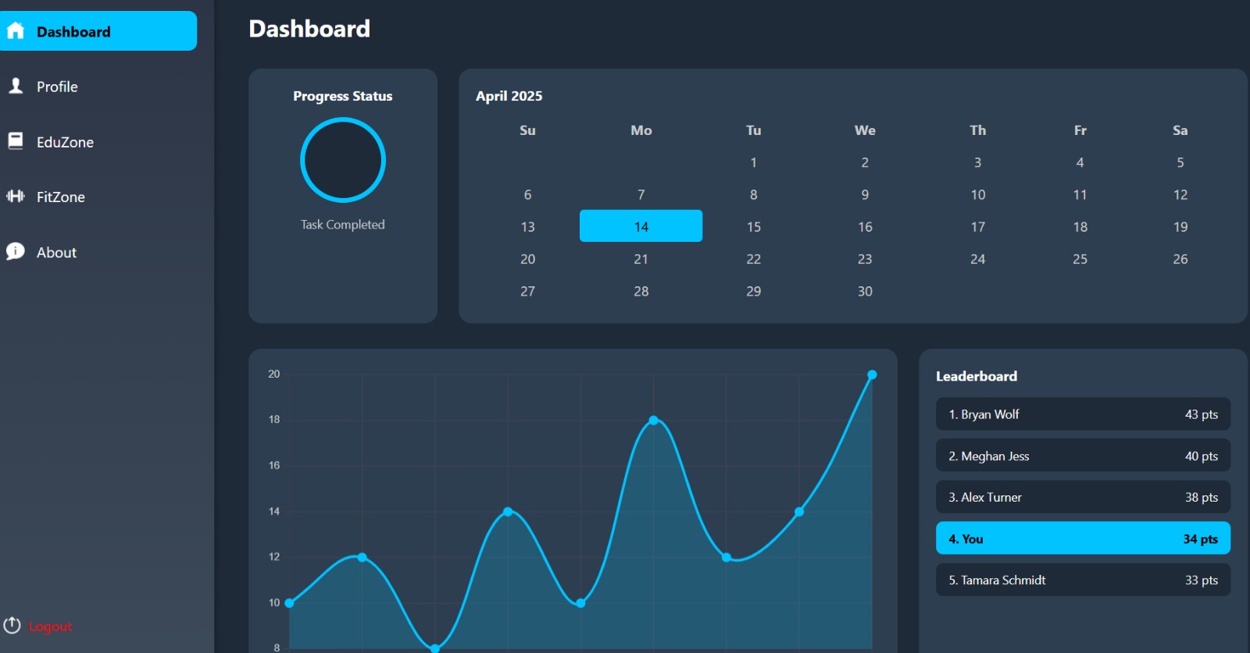Click the red Logout link
This screenshot has width=1250, height=653.
(x=50, y=626)
